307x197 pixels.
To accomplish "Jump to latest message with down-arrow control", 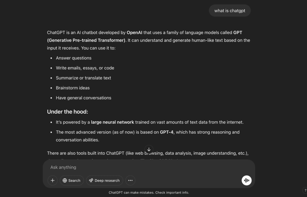I will (149, 149).
